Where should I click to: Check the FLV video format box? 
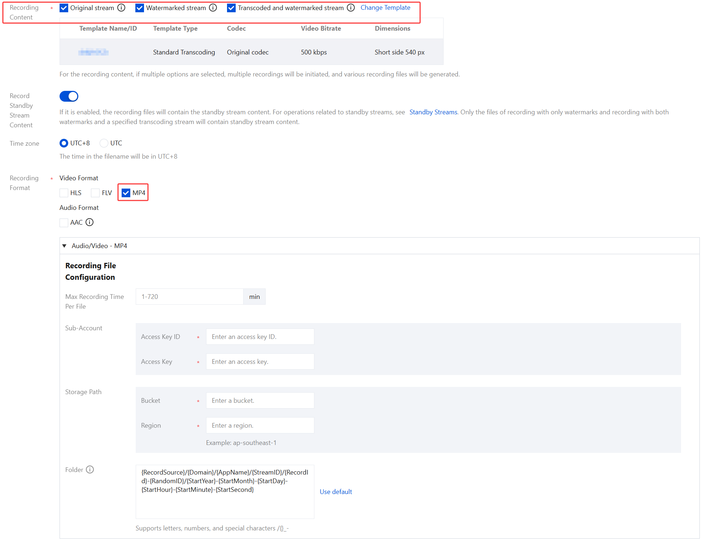click(x=95, y=193)
